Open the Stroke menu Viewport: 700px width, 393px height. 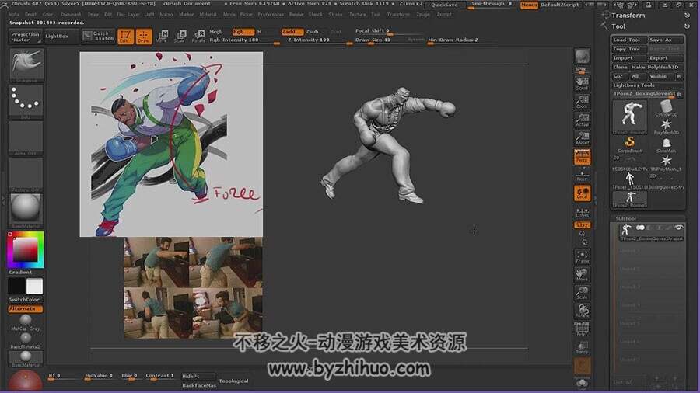336,14
